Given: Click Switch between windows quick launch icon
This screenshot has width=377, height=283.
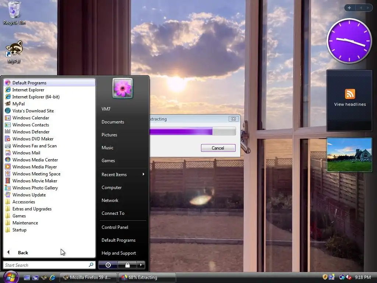Looking at the screenshot, I should (35, 277).
